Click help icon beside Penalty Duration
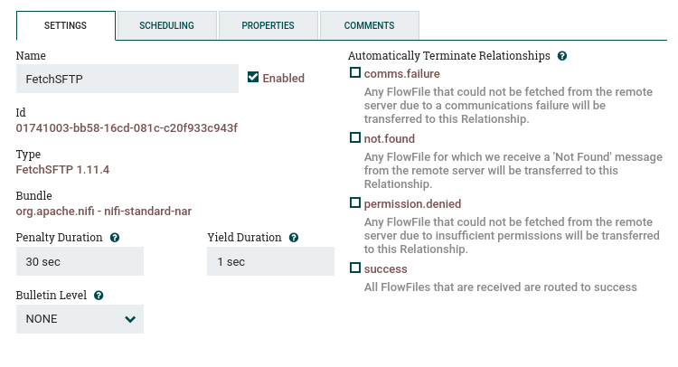Screen dimensions: 678x367 pyautogui.click(x=114, y=238)
